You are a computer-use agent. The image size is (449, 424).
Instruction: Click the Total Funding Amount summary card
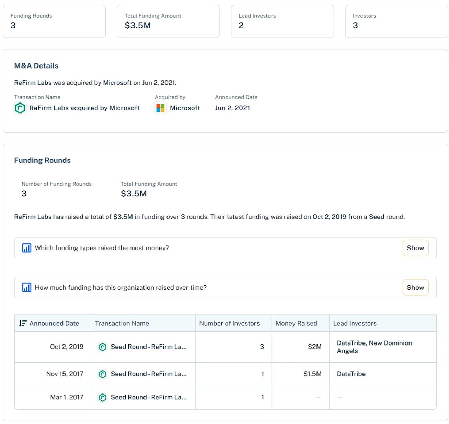click(x=168, y=21)
